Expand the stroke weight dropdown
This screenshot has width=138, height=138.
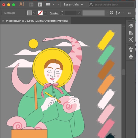pyautogui.click(x=79, y=13)
